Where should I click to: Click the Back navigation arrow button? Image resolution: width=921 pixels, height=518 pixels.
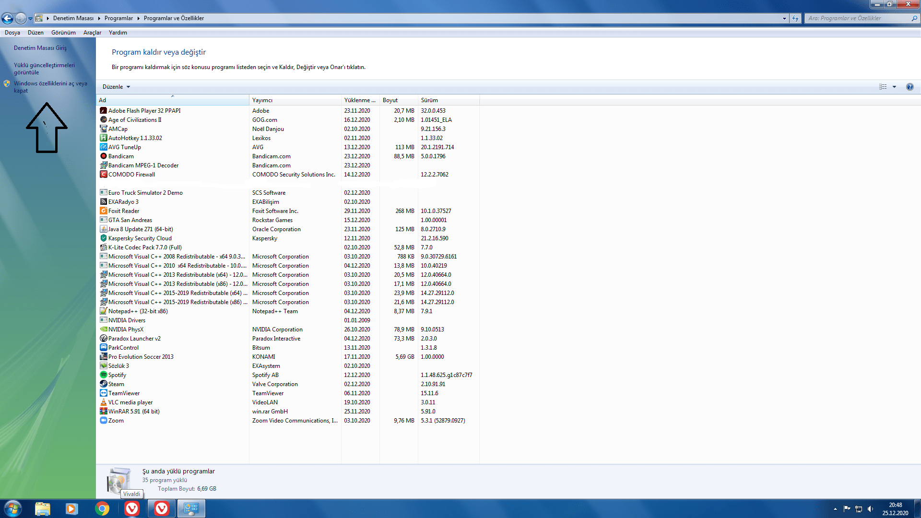[8, 18]
